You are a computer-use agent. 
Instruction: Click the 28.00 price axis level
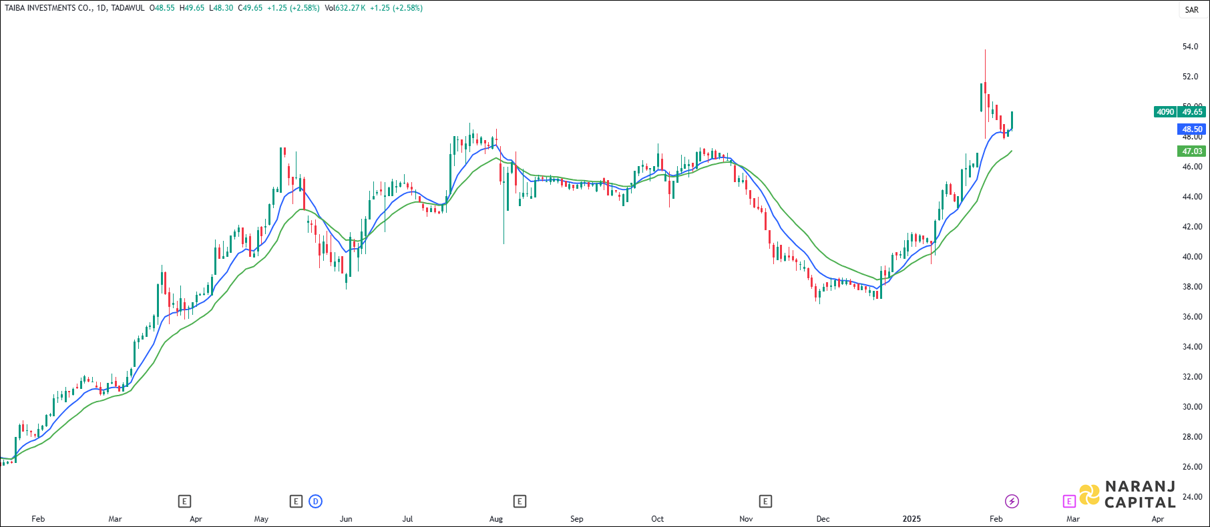(1192, 437)
